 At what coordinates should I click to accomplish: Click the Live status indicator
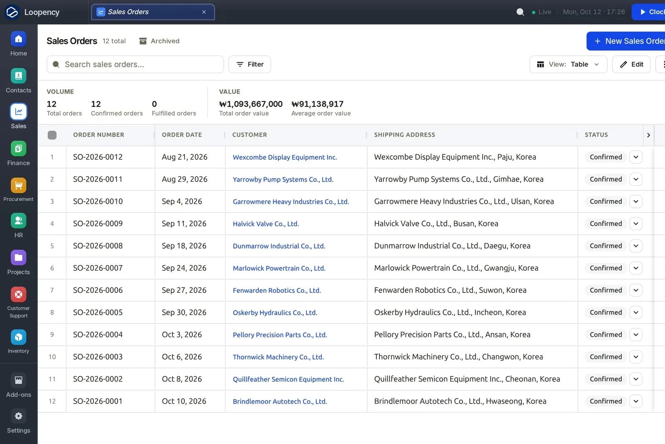pyautogui.click(x=541, y=12)
